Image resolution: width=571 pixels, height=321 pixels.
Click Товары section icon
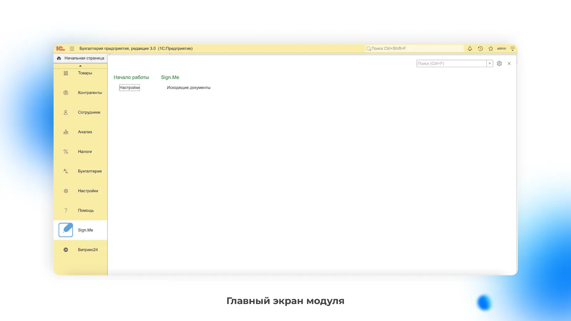66,73
